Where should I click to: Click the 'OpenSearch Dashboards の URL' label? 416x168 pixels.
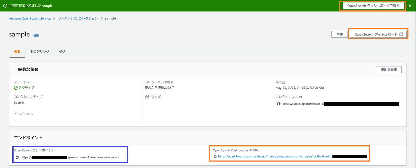coord(236,150)
